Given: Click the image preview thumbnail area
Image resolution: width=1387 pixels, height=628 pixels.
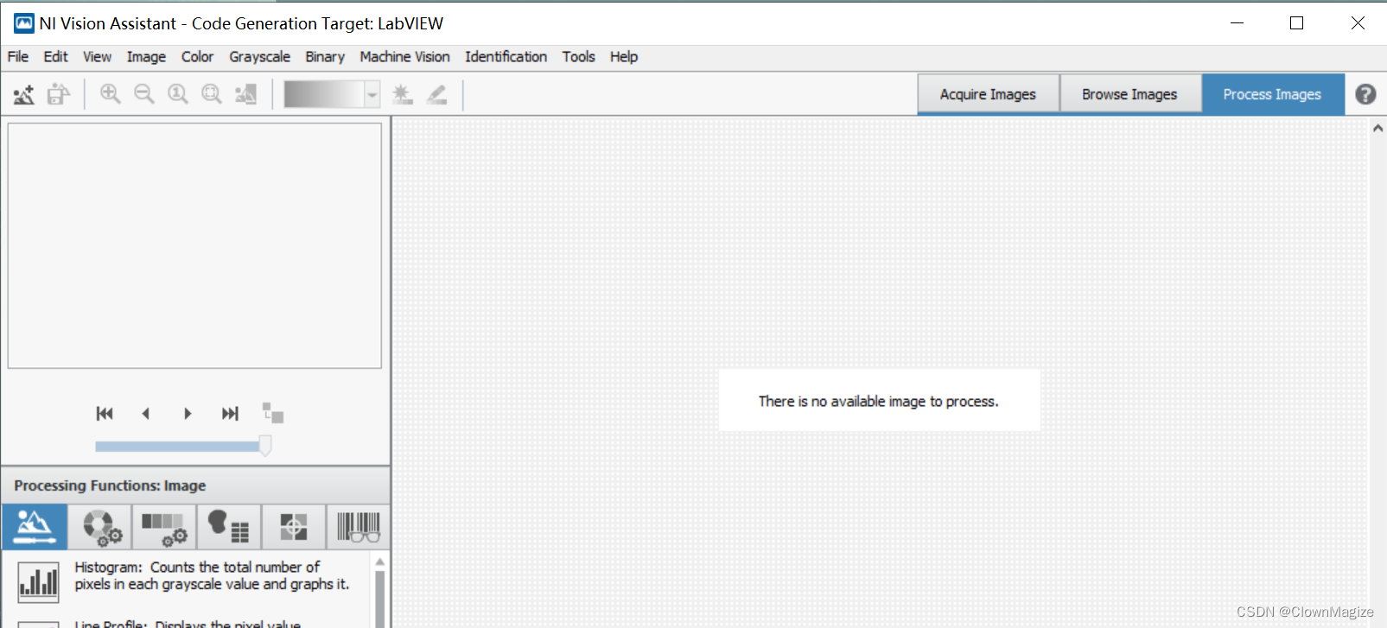Looking at the screenshot, I should click(194, 245).
